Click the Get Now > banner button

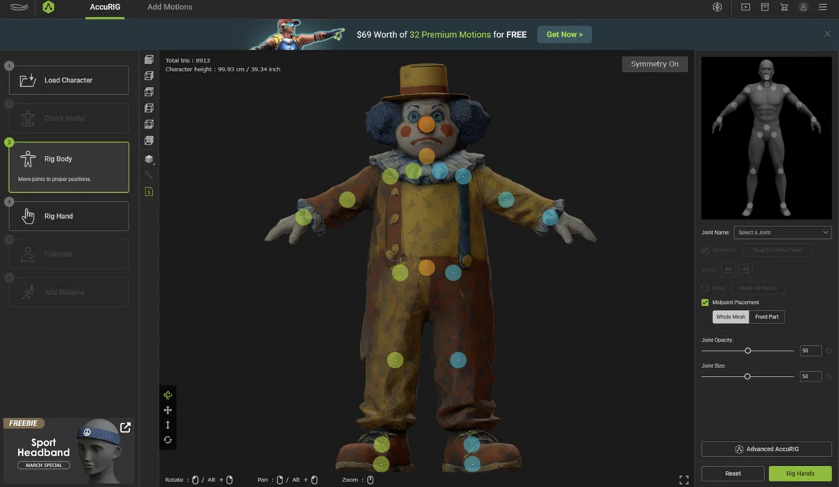tap(564, 34)
